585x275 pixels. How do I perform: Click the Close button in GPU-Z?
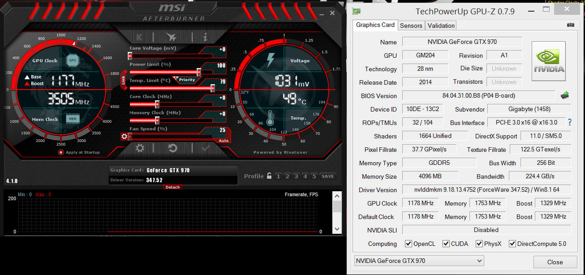tap(555, 262)
